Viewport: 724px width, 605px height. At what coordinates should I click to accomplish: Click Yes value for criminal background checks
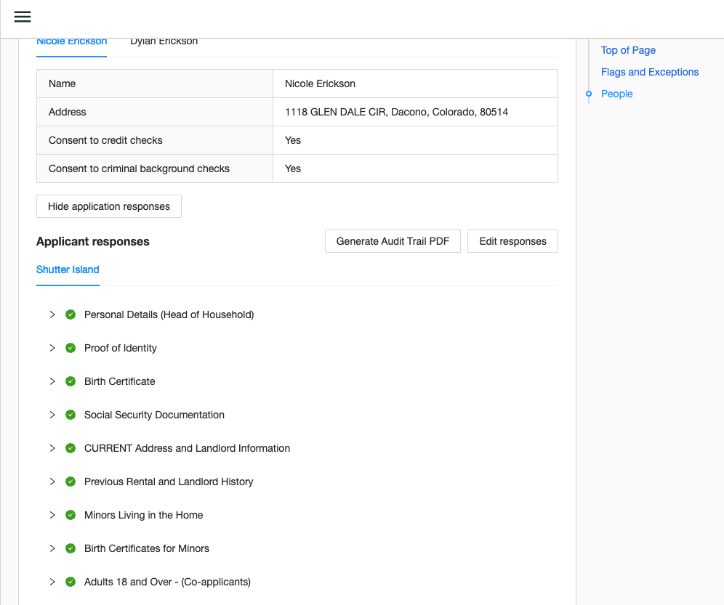pyautogui.click(x=293, y=169)
